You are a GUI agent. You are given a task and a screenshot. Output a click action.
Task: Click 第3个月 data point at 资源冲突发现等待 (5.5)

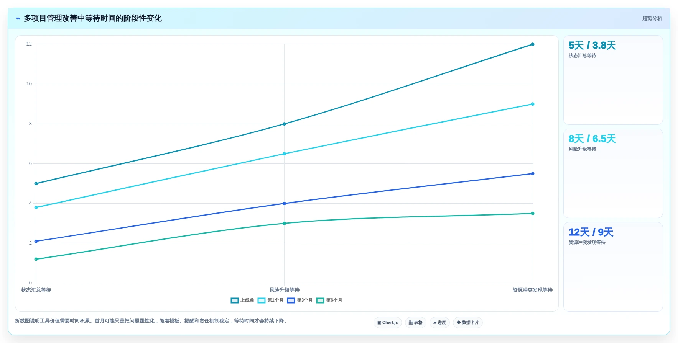[533, 174]
